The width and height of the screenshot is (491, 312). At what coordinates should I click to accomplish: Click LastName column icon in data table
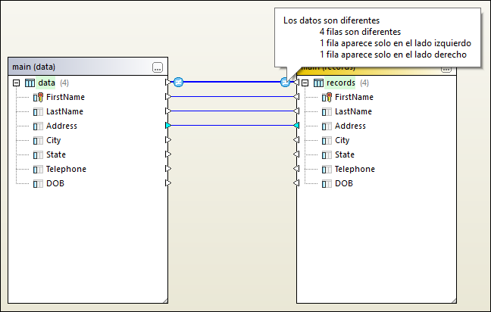38,112
